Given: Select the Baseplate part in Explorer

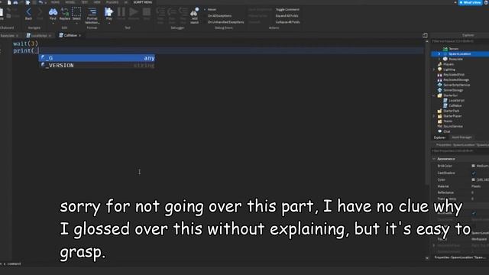Looking at the screenshot, I should (455, 59).
